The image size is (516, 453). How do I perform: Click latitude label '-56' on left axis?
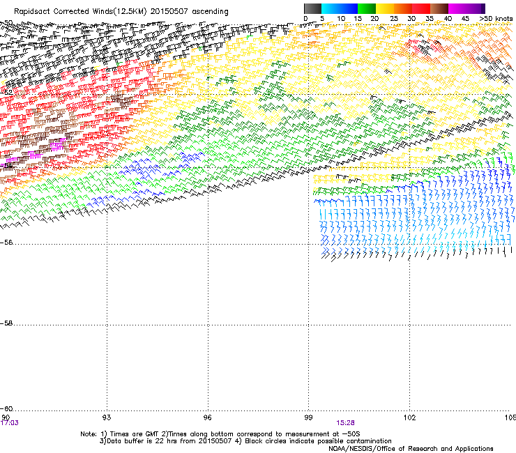point(6,243)
